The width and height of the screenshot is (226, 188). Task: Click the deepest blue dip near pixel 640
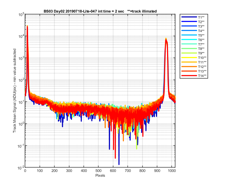119,164
